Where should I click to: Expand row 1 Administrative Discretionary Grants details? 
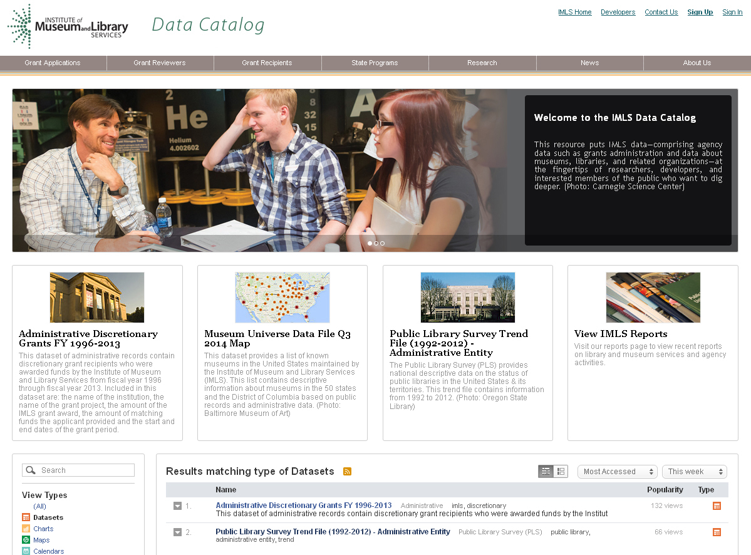(177, 506)
